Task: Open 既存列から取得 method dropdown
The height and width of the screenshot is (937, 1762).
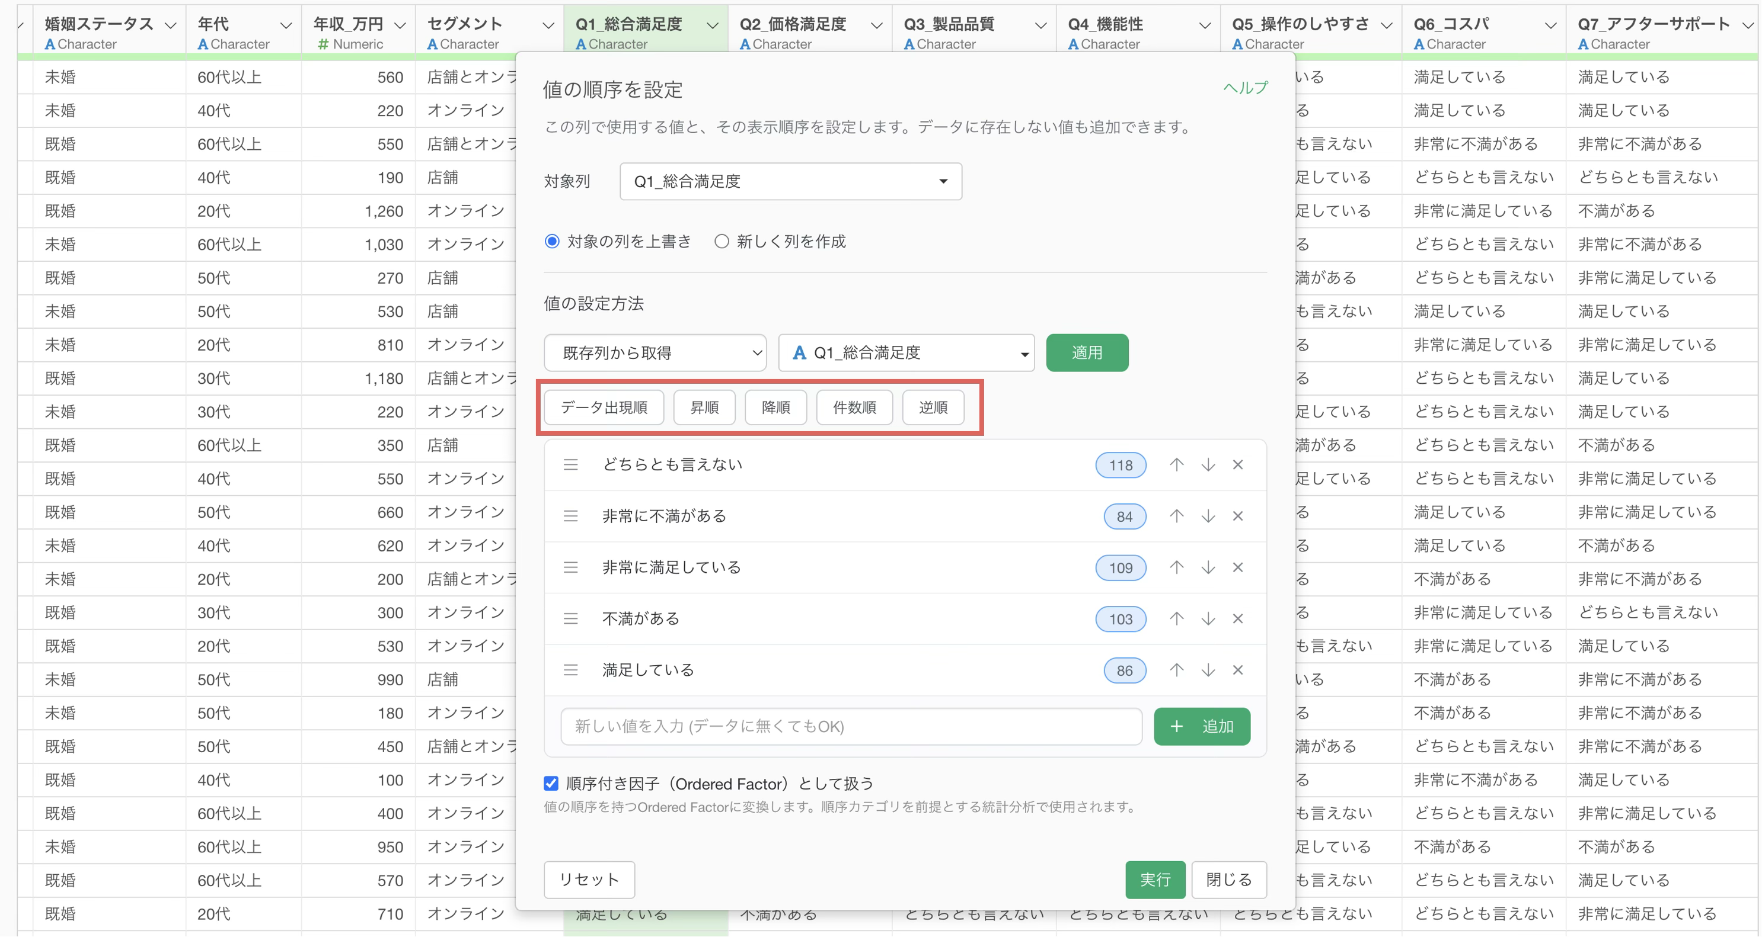Action: [655, 352]
